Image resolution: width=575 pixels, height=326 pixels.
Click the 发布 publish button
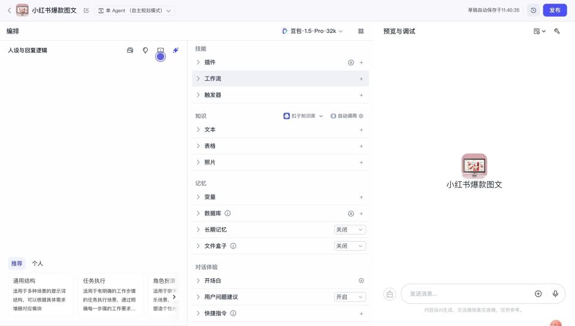click(x=555, y=10)
